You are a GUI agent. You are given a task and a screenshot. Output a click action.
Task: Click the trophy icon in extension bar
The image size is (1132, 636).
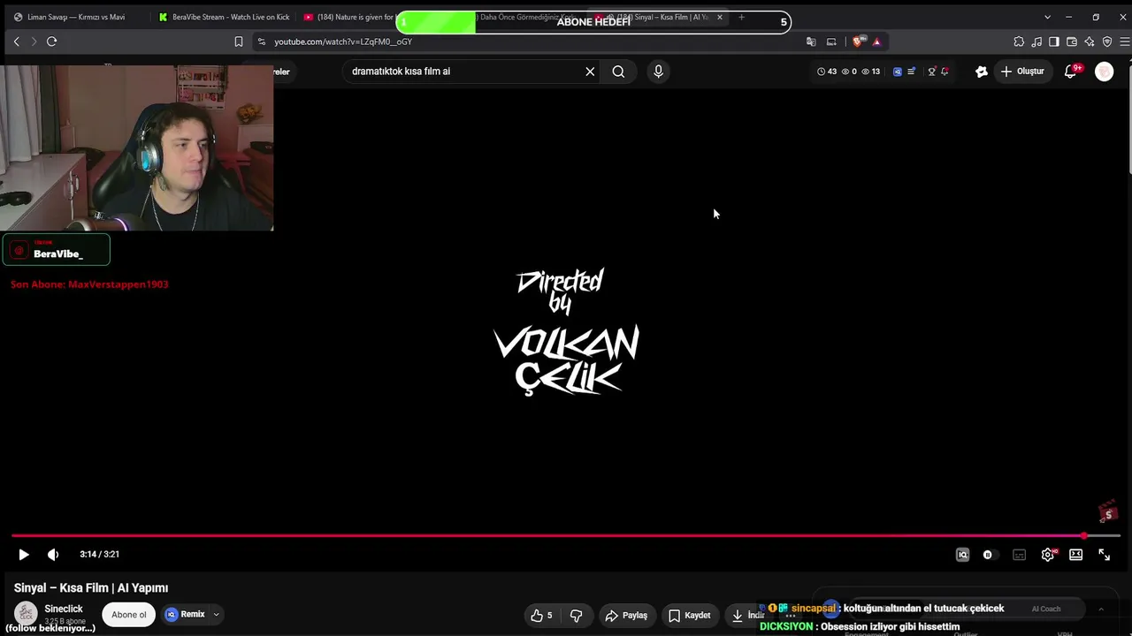point(931,72)
